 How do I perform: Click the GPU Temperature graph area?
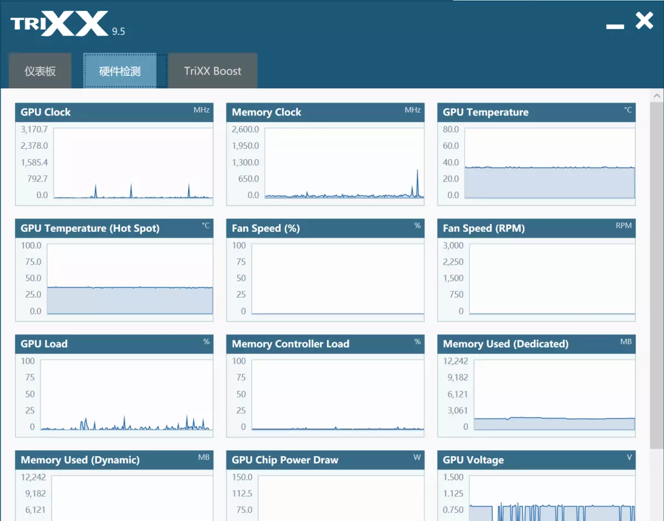point(550,163)
